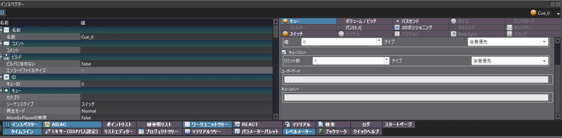
Task: Click the キューコメント text field
Action: pyautogui.click(x=416, y=98)
